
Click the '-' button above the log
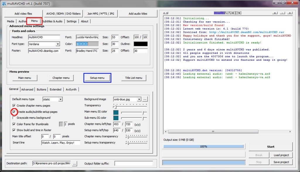(x=282, y=13)
